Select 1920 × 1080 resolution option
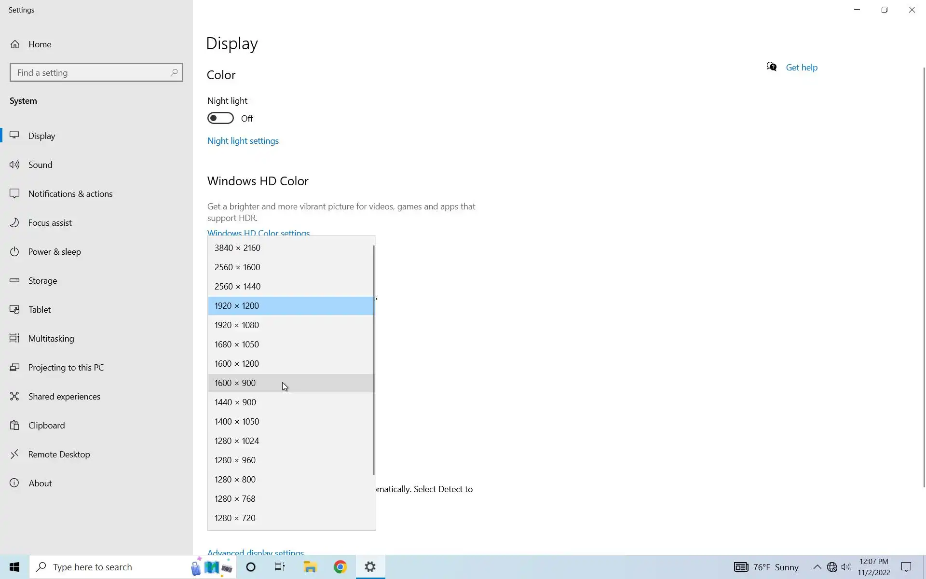This screenshot has height=579, width=926. [237, 325]
